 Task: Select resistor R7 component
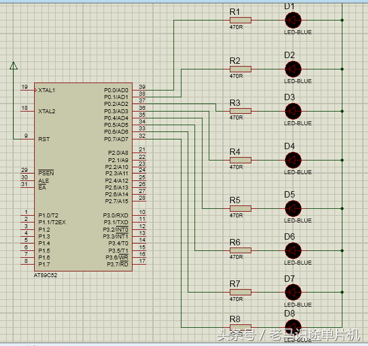240,293
